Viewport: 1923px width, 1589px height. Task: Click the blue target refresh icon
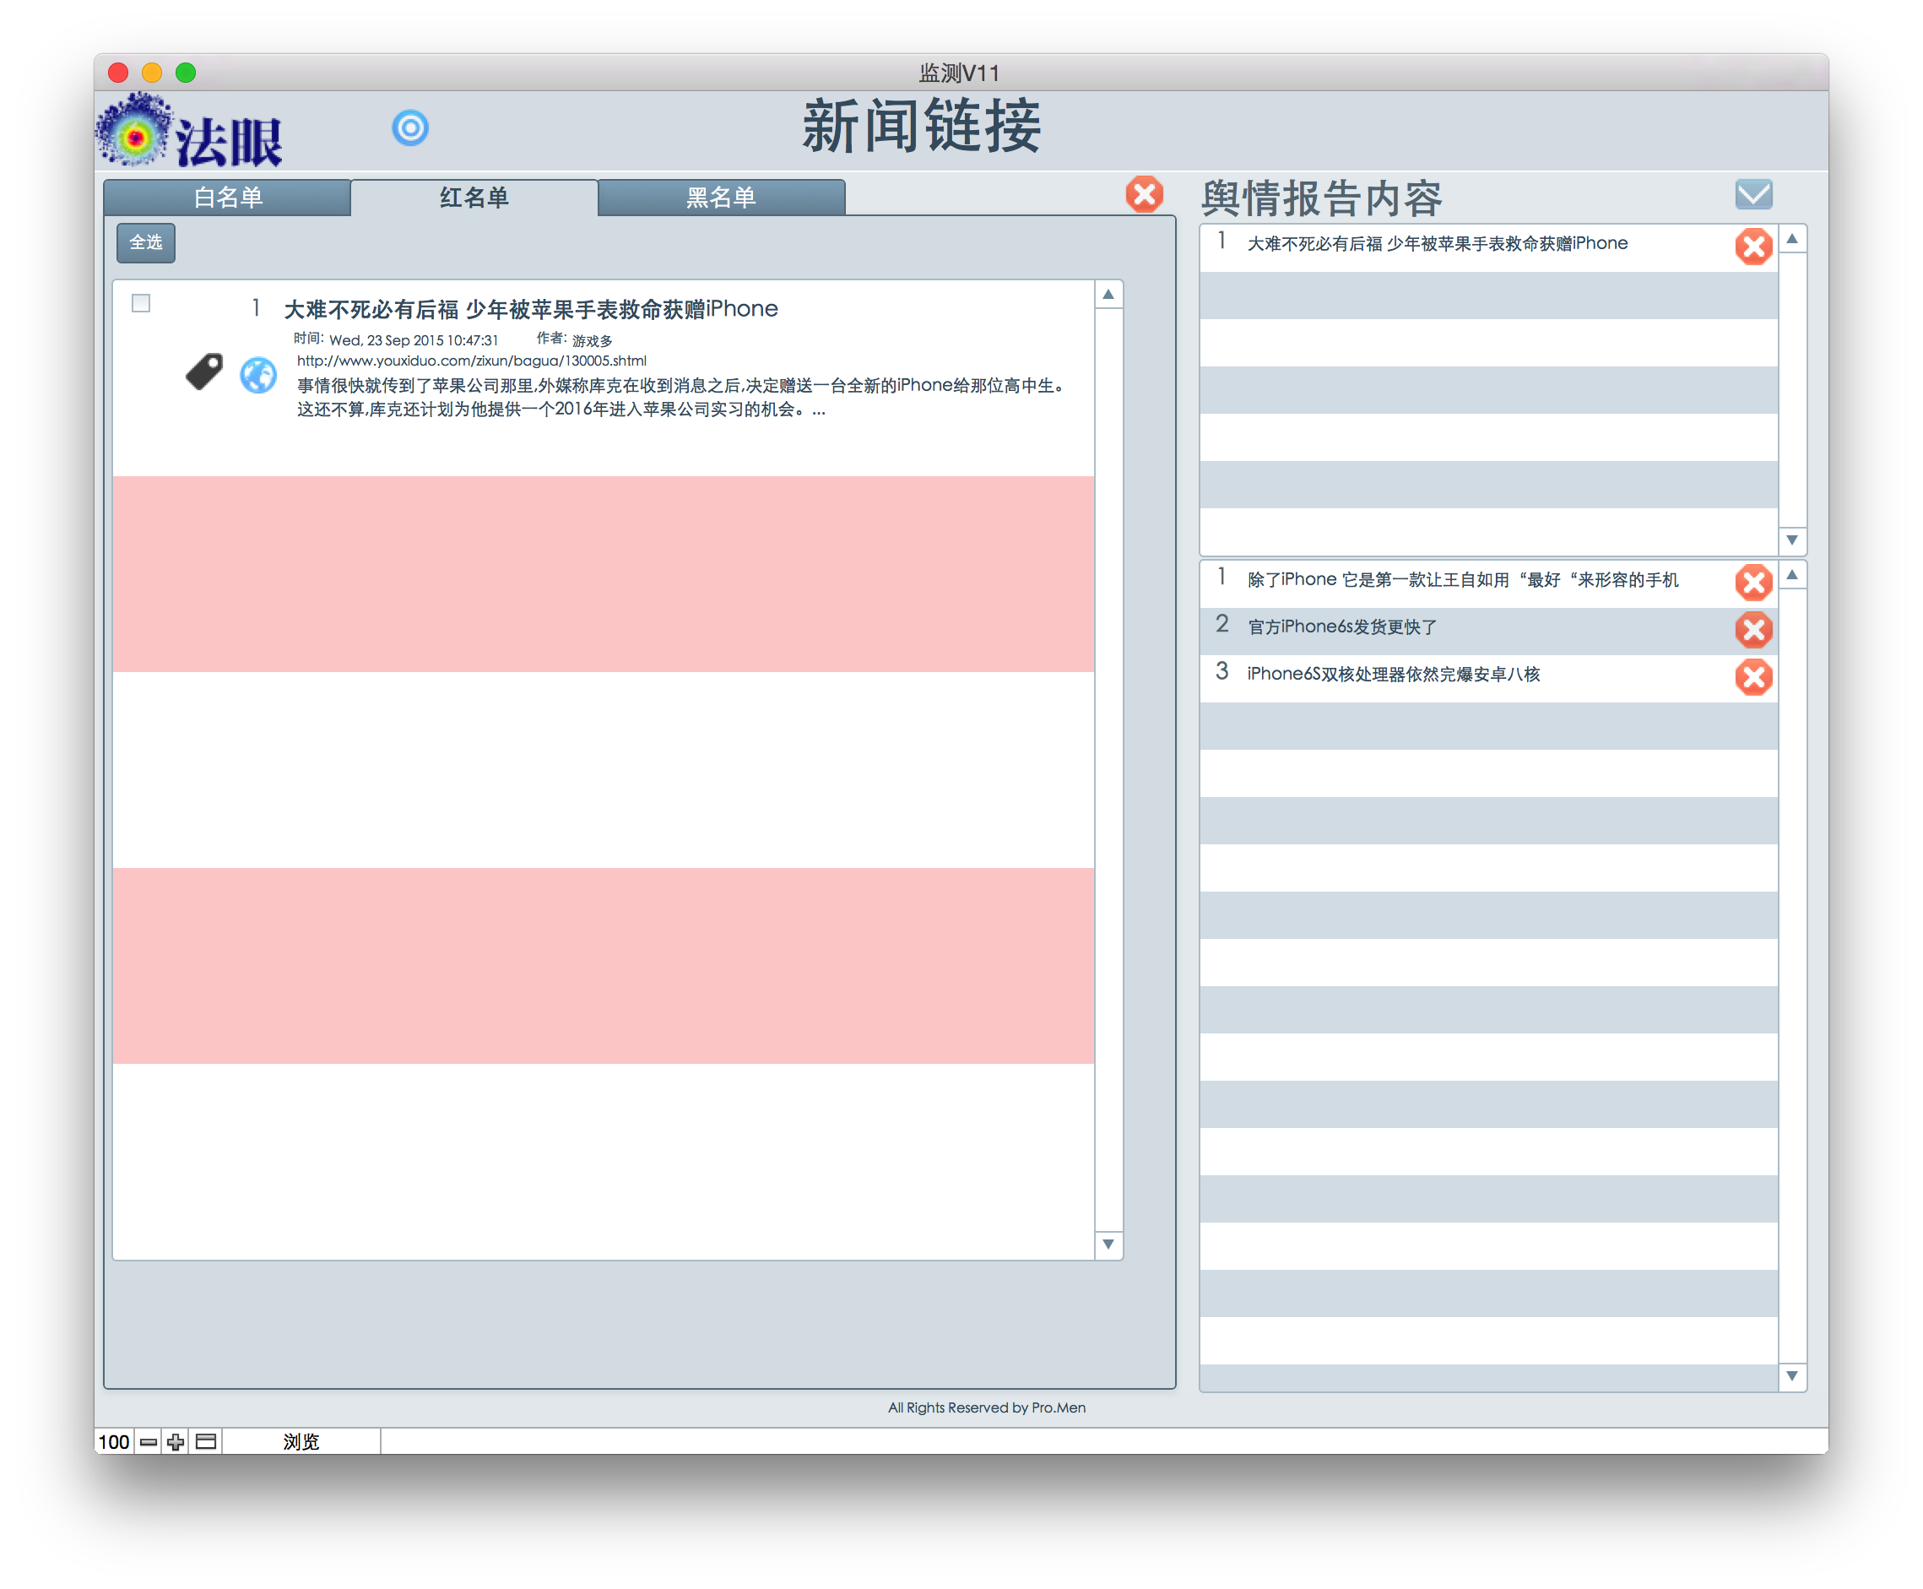coord(410,127)
